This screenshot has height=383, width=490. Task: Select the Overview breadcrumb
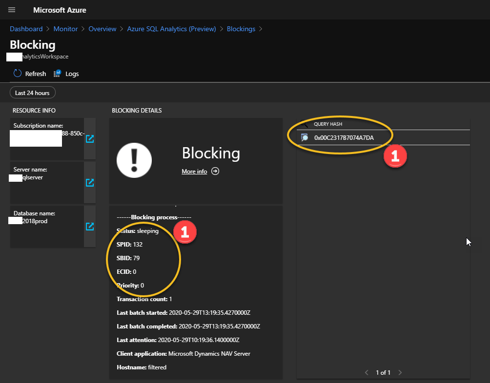(102, 29)
